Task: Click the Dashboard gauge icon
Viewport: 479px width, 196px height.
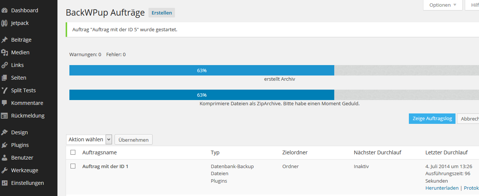Action: pyautogui.click(x=4, y=10)
